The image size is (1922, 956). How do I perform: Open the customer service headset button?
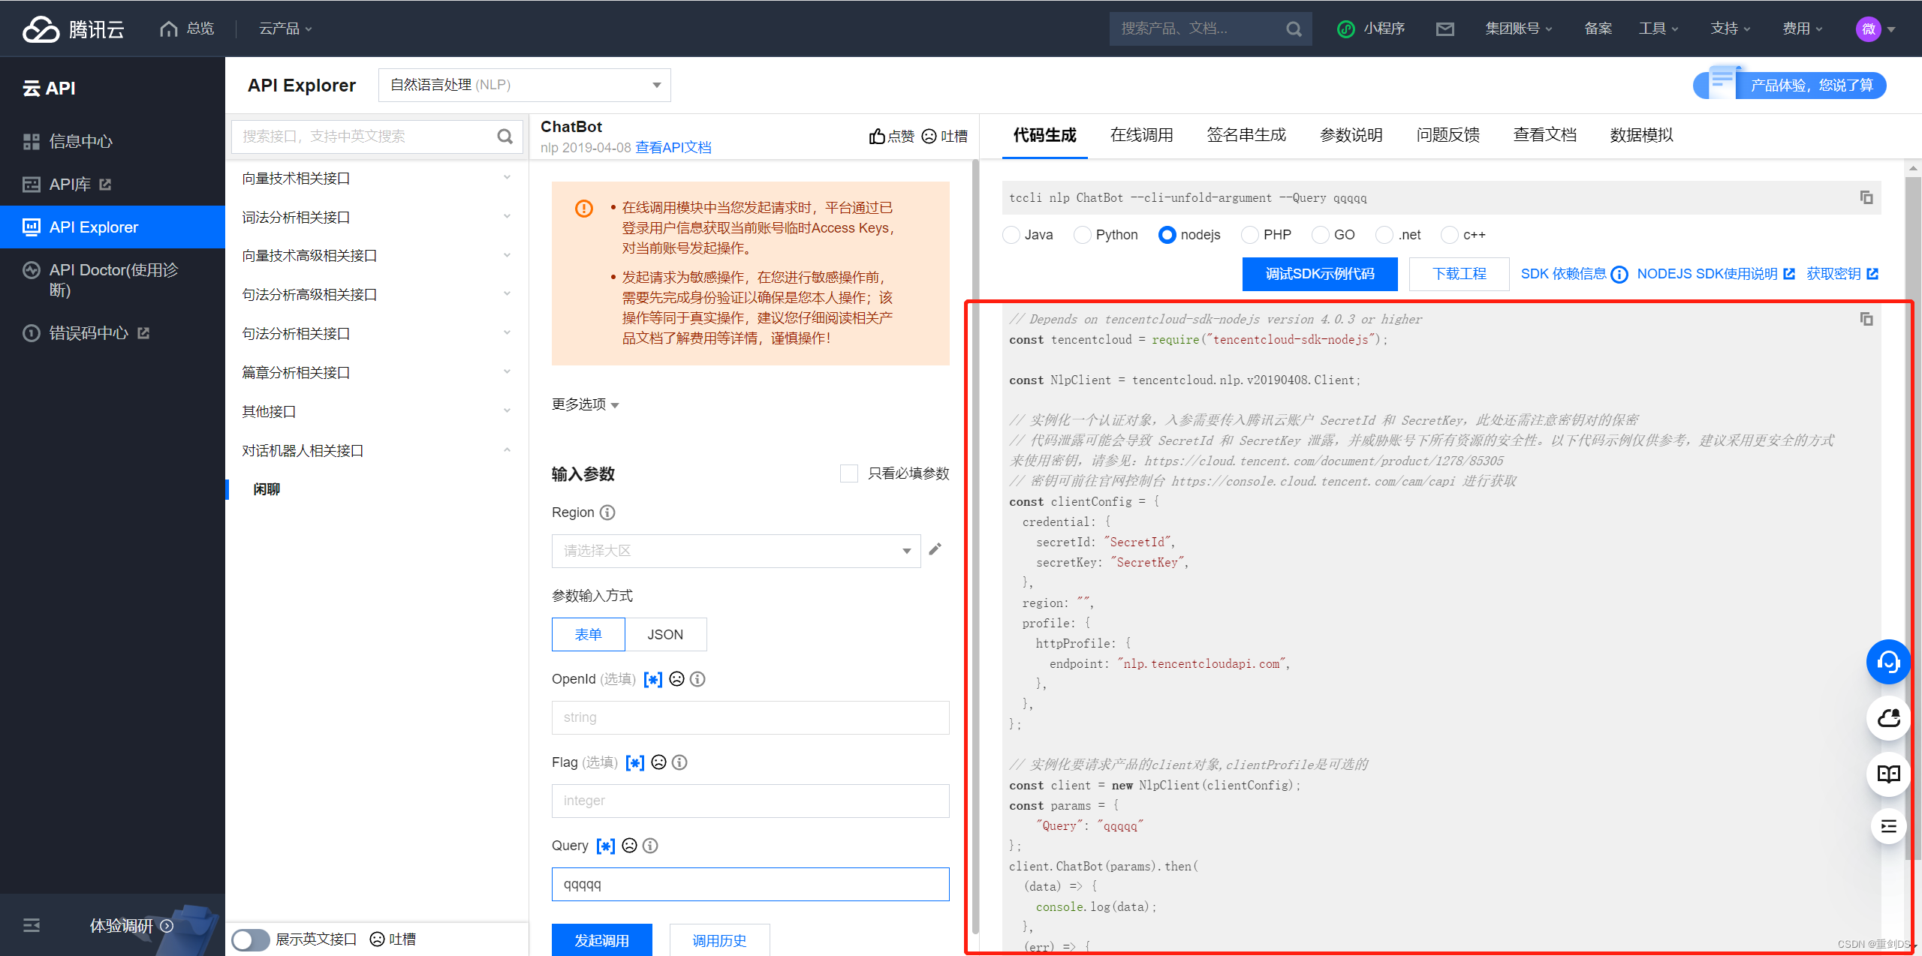point(1889,662)
